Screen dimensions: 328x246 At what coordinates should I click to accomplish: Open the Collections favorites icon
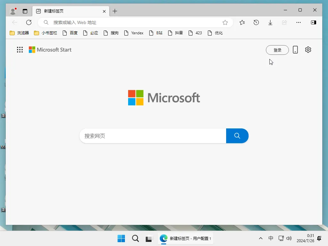click(x=242, y=22)
